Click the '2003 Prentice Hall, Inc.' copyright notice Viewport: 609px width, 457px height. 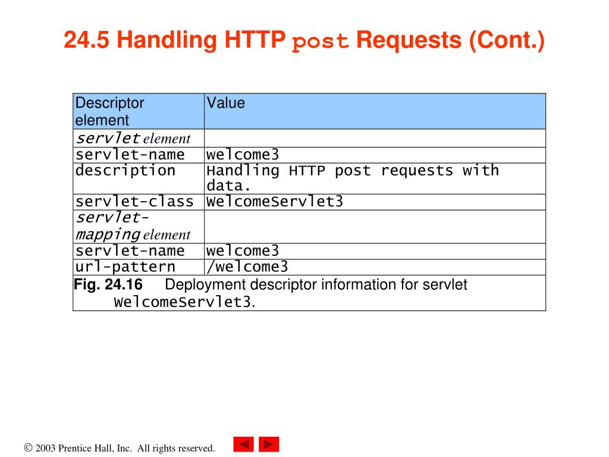(x=119, y=448)
